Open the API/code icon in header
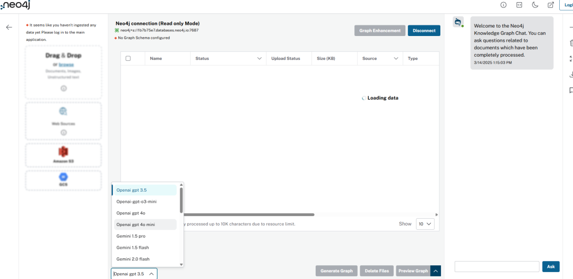This screenshot has width=573, height=279. 518,5
